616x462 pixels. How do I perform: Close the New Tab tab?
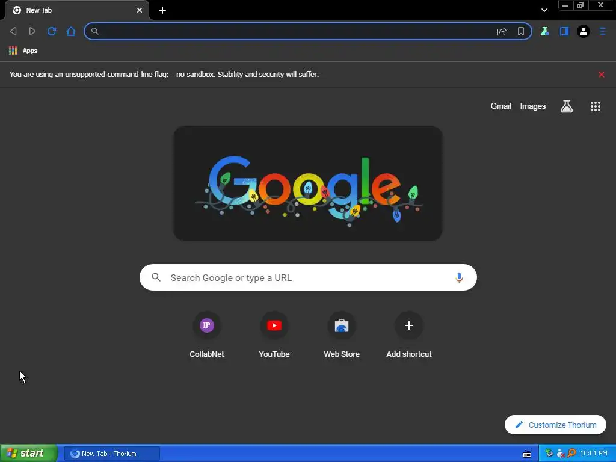tap(140, 11)
